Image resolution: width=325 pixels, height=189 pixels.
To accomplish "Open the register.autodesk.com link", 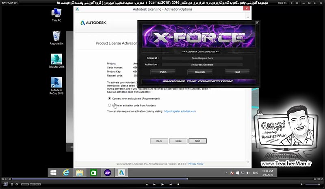I will pyautogui.click(x=180, y=111).
